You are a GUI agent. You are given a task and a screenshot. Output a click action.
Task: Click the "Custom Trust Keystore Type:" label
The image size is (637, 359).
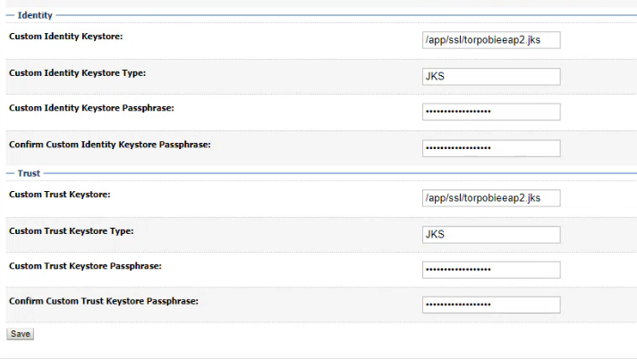(x=71, y=230)
